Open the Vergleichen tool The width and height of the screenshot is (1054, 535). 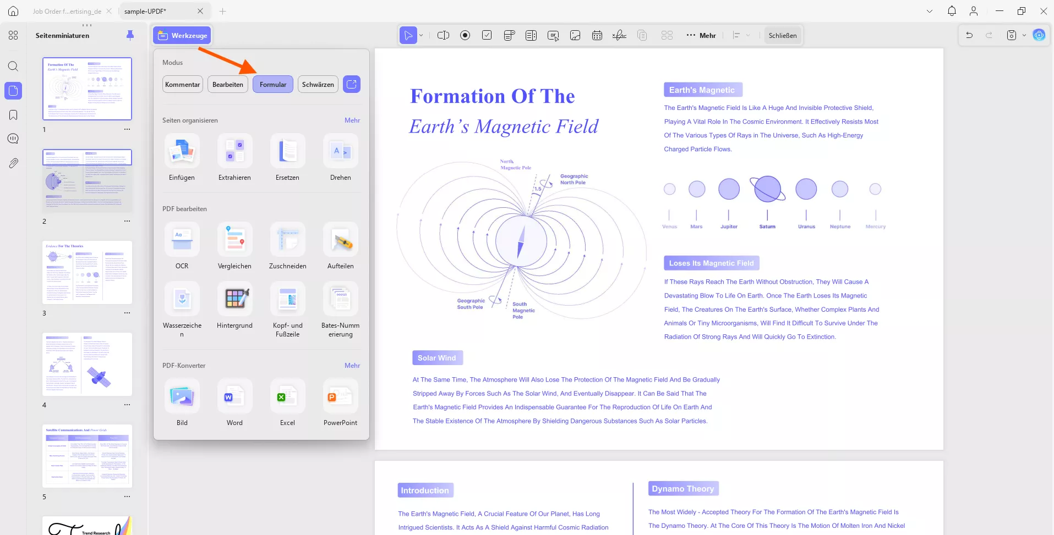[234, 246]
